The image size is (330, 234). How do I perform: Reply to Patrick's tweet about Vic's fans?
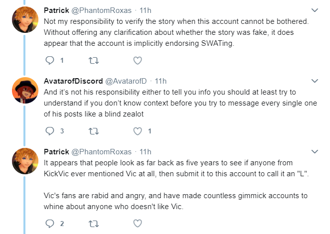click(50, 224)
